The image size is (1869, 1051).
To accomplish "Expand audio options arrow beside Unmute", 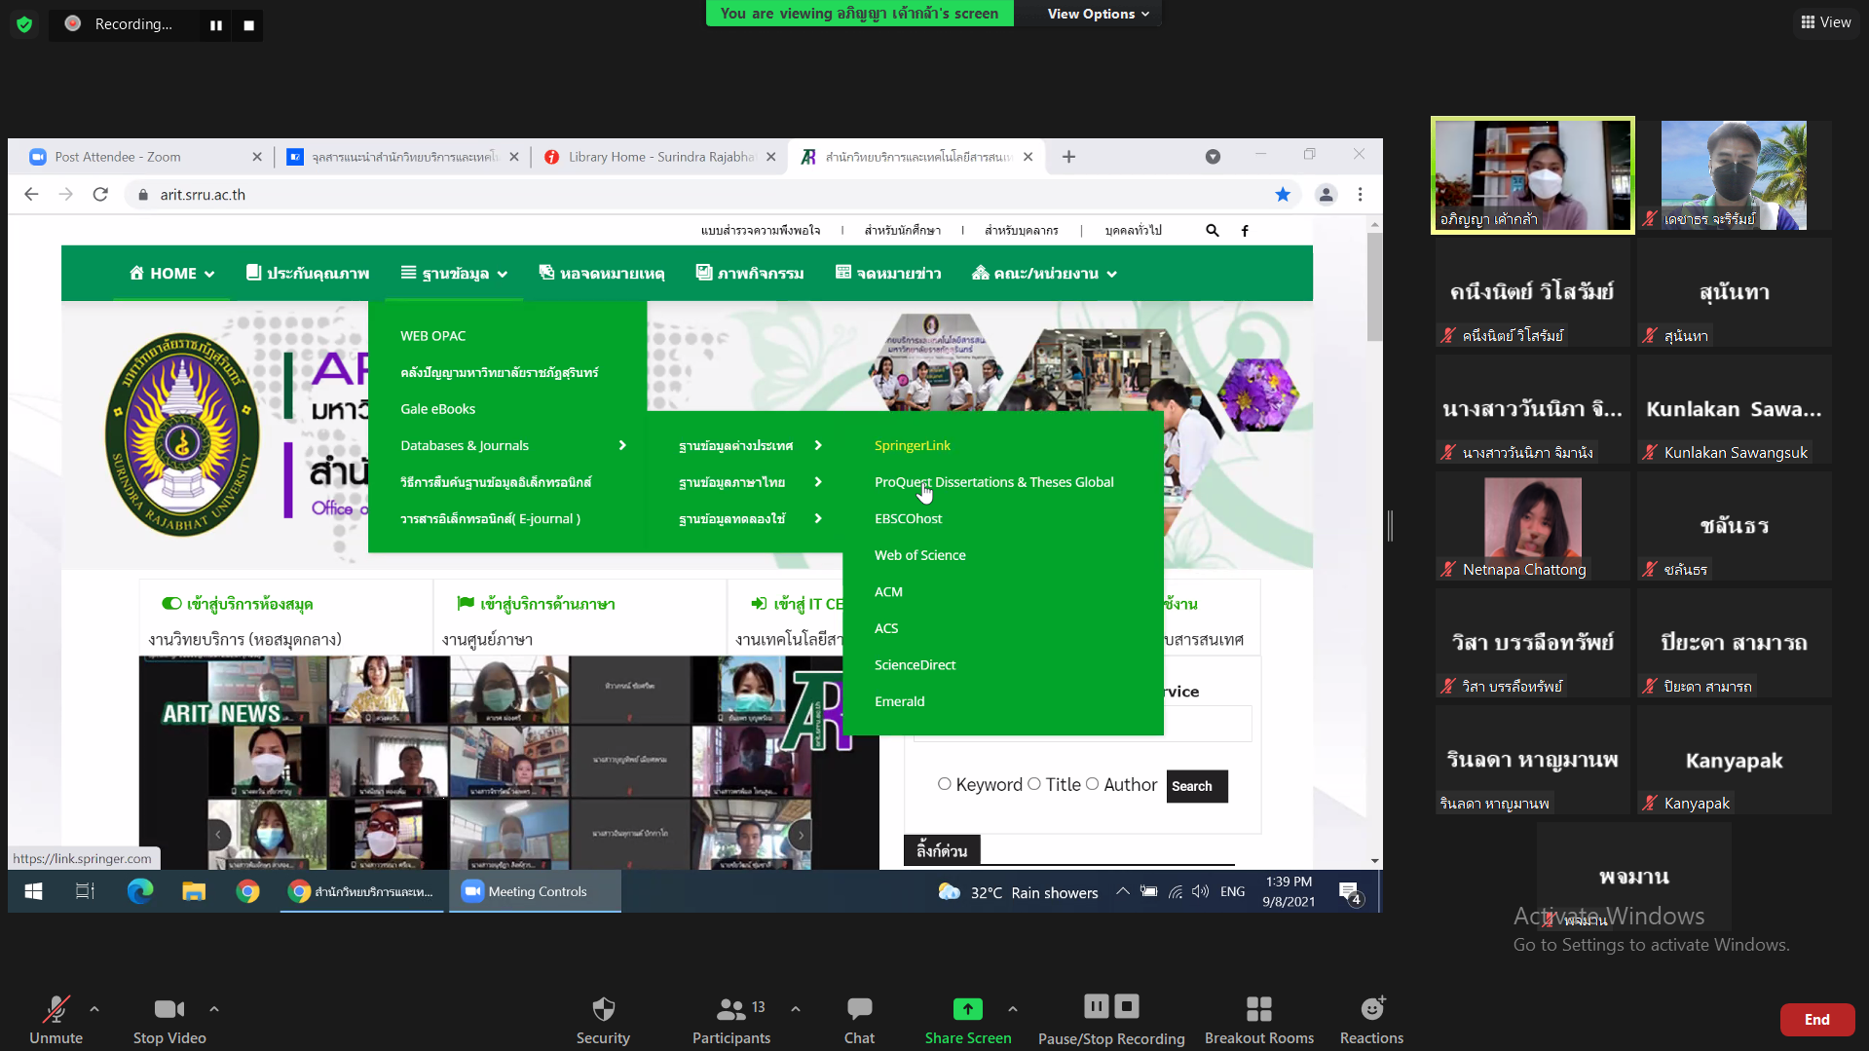I will tap(94, 1009).
